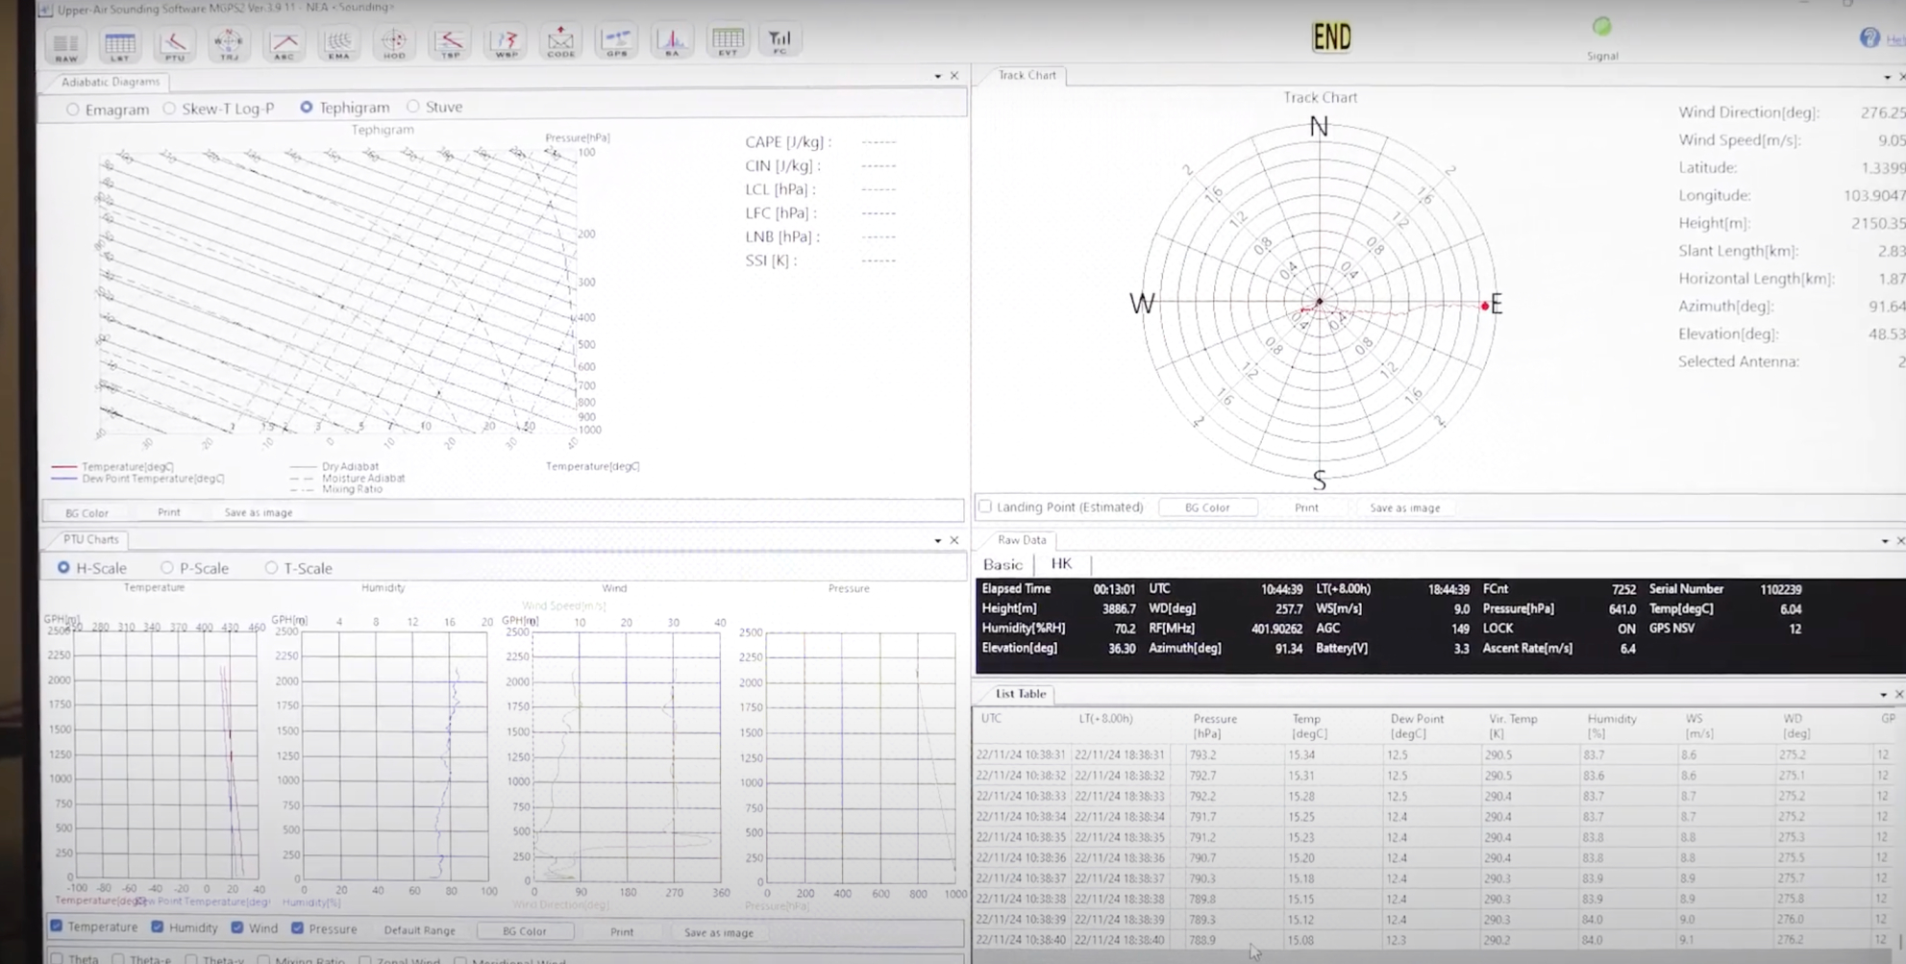Uncheck the Humidity checkbox in PTU Charts

158,927
